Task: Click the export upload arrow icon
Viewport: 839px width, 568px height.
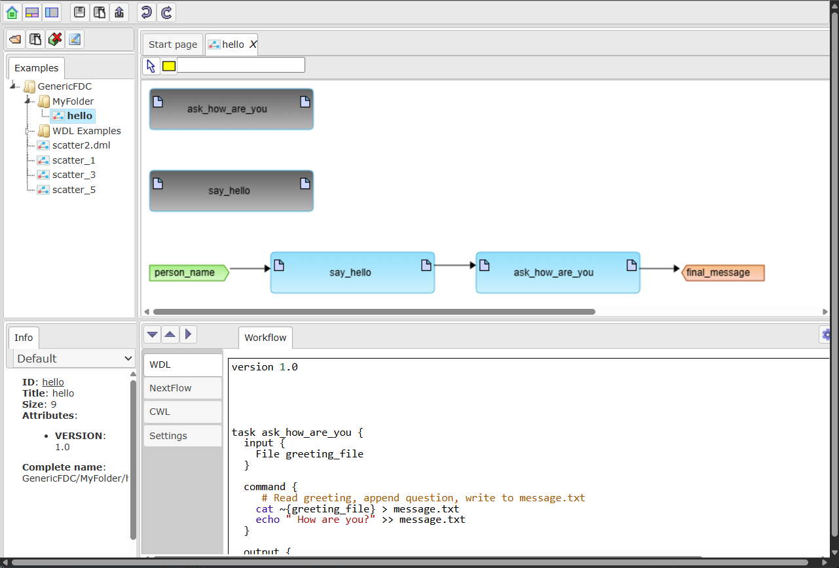Action: pyautogui.click(x=119, y=12)
